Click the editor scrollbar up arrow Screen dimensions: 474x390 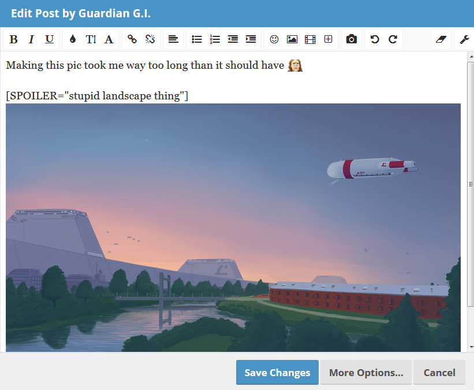(x=471, y=57)
